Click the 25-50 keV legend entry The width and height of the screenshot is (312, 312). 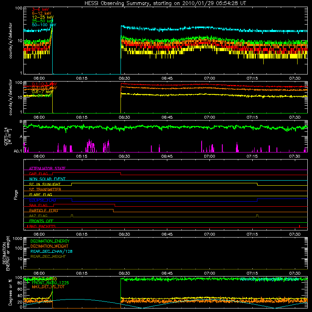pyautogui.click(x=43, y=21)
